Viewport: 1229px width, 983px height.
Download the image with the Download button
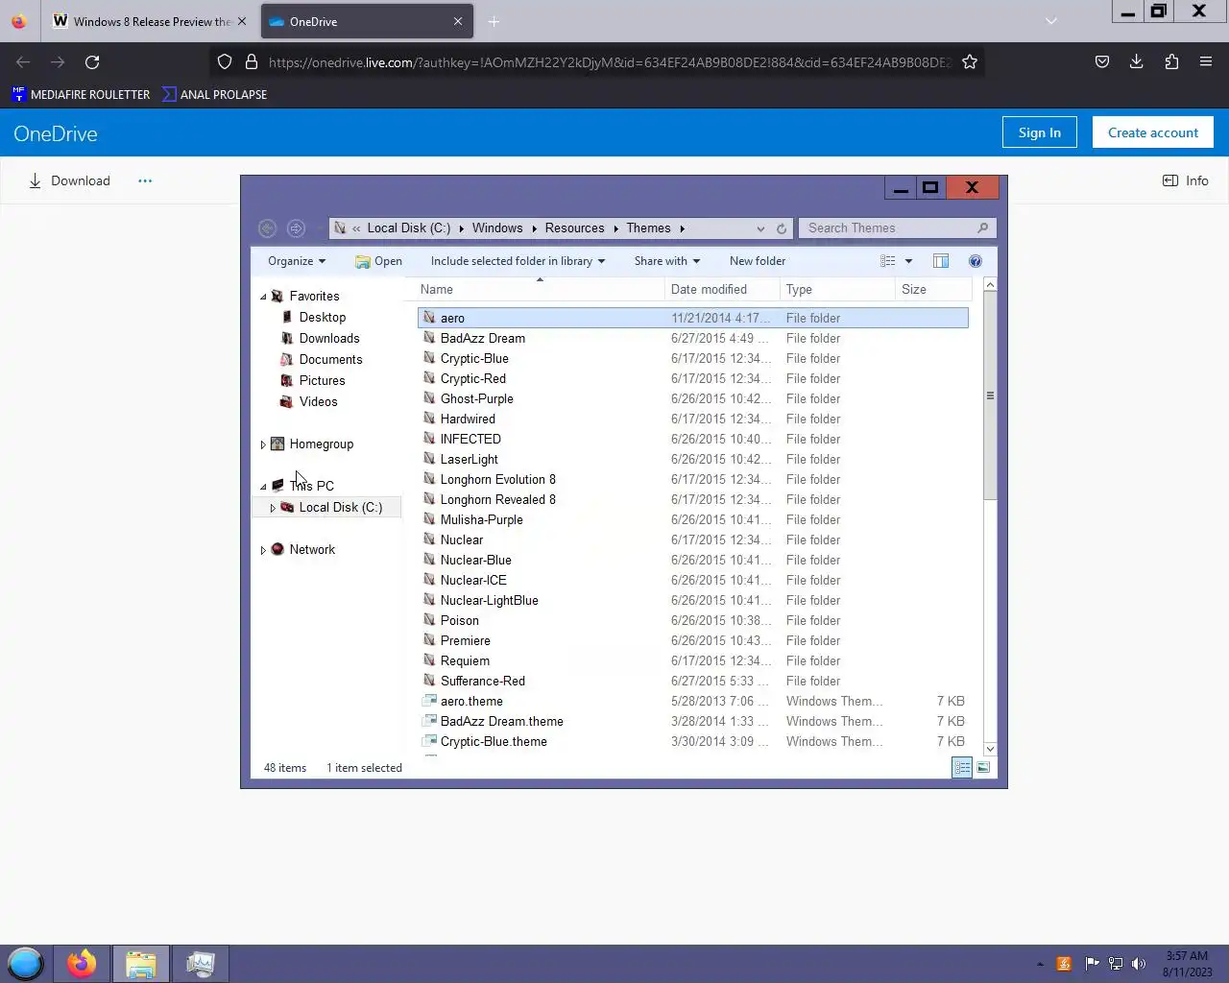[69, 180]
